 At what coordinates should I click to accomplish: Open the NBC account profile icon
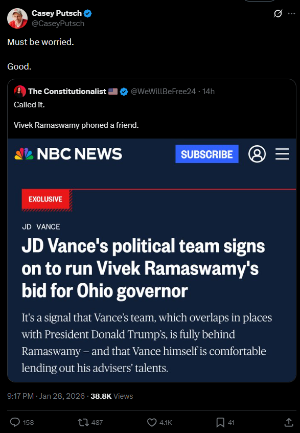point(257,154)
